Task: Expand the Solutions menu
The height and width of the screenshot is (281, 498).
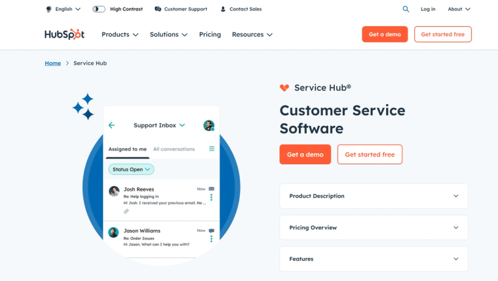Action: pyautogui.click(x=168, y=34)
